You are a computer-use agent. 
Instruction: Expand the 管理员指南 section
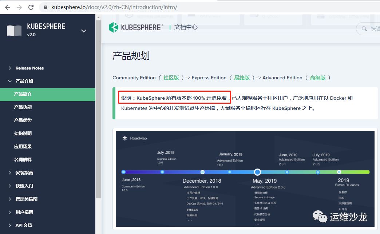tap(26, 199)
